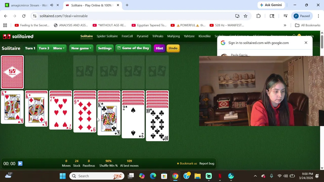The width and height of the screenshot is (324, 182).
Task: Go to Klondike game
Action: 205,36
